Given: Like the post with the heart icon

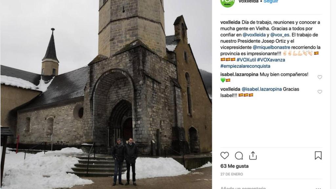Looking at the screenshot, I should point(224,156).
